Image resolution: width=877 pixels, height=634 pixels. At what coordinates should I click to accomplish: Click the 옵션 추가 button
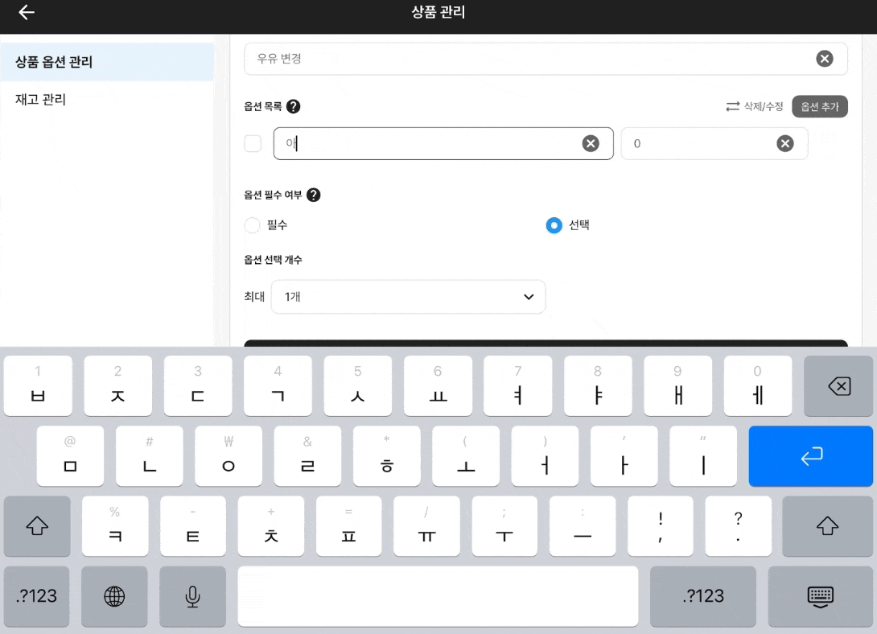819,106
